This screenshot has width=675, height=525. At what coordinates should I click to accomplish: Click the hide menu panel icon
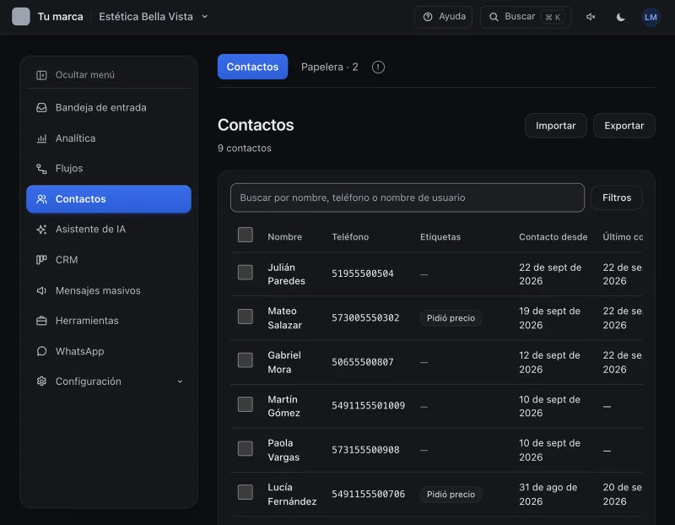[41, 75]
